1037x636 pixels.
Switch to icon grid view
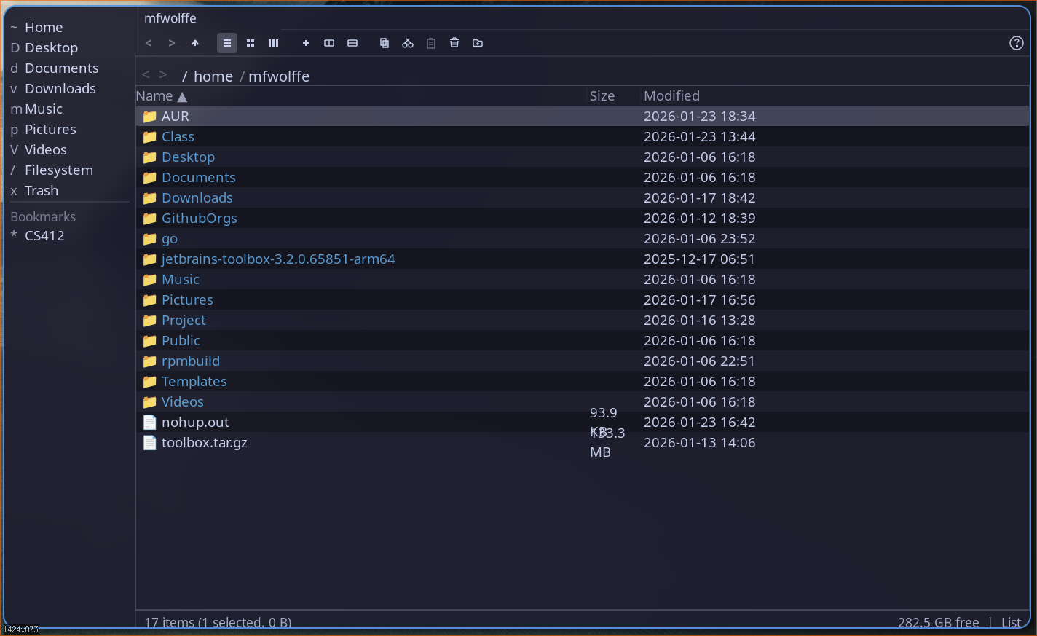point(251,43)
